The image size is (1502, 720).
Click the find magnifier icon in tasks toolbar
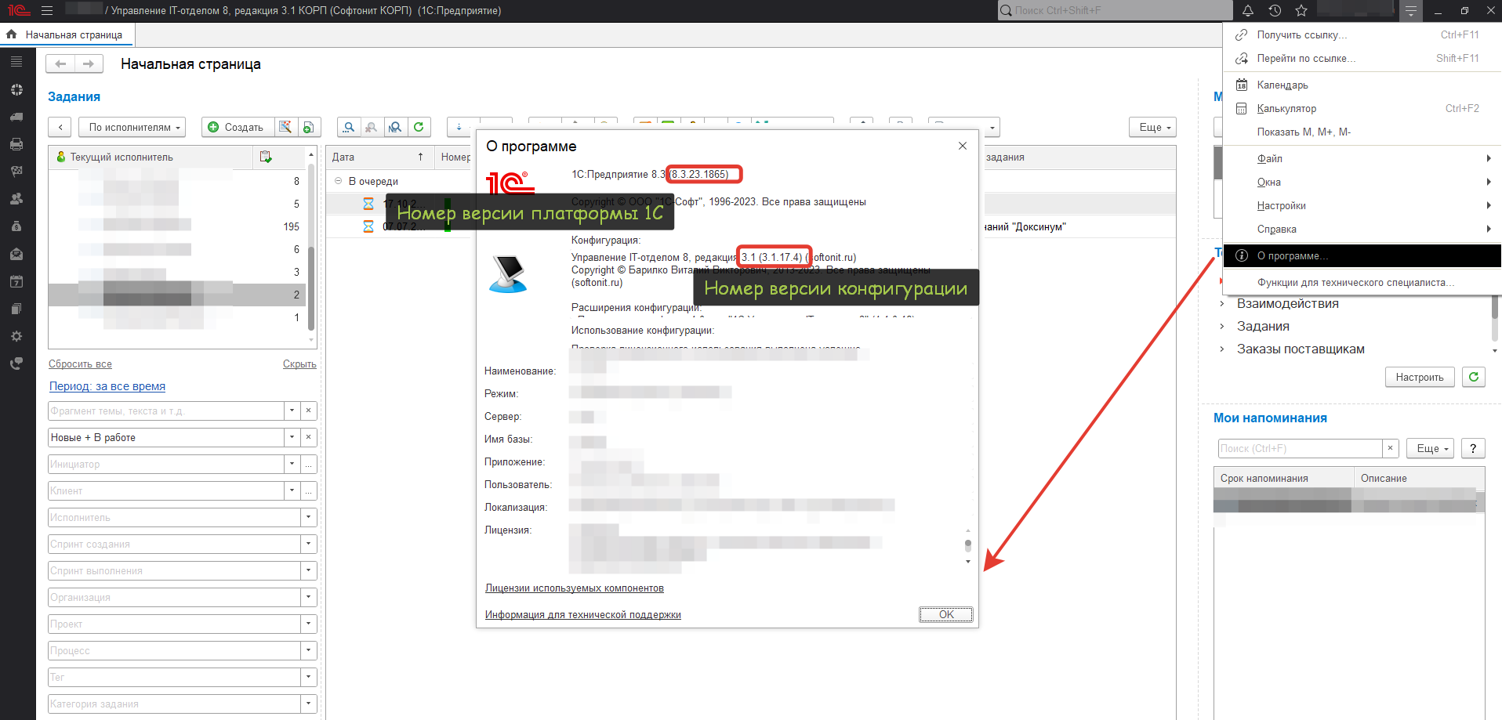pyautogui.click(x=349, y=127)
